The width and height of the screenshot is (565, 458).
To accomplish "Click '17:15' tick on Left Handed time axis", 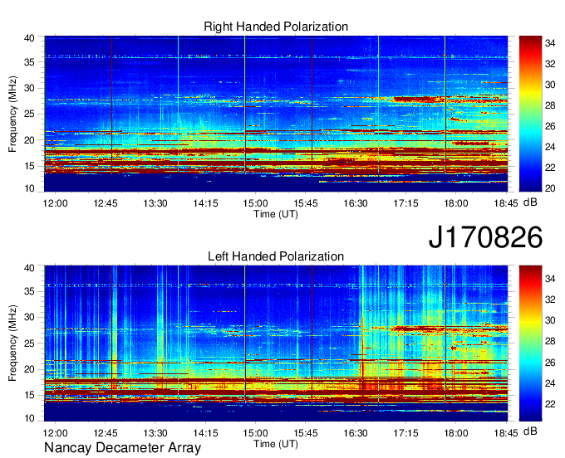I will point(405,433).
